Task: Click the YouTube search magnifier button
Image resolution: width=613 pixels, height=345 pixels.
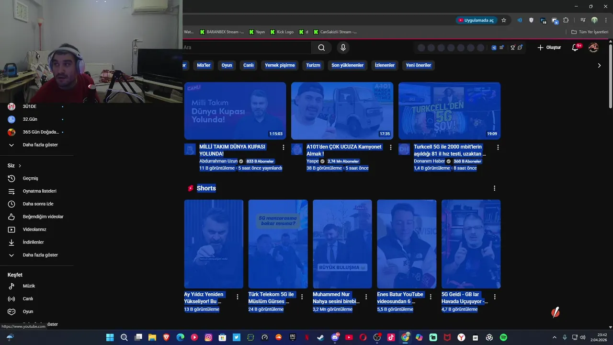Action: pyautogui.click(x=321, y=47)
